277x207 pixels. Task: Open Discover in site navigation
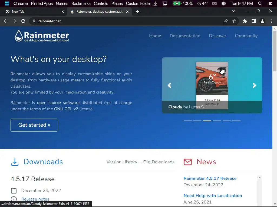coord(217,36)
